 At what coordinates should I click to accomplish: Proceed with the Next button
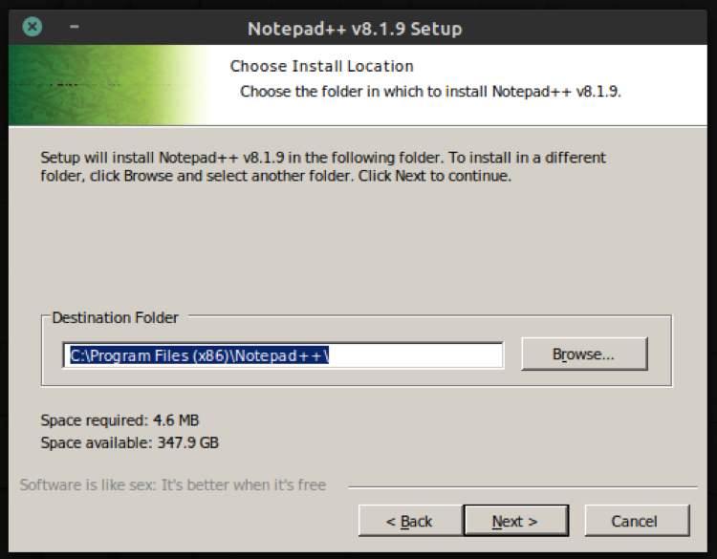[x=515, y=521]
